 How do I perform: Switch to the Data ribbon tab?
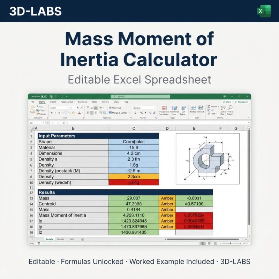95,102
